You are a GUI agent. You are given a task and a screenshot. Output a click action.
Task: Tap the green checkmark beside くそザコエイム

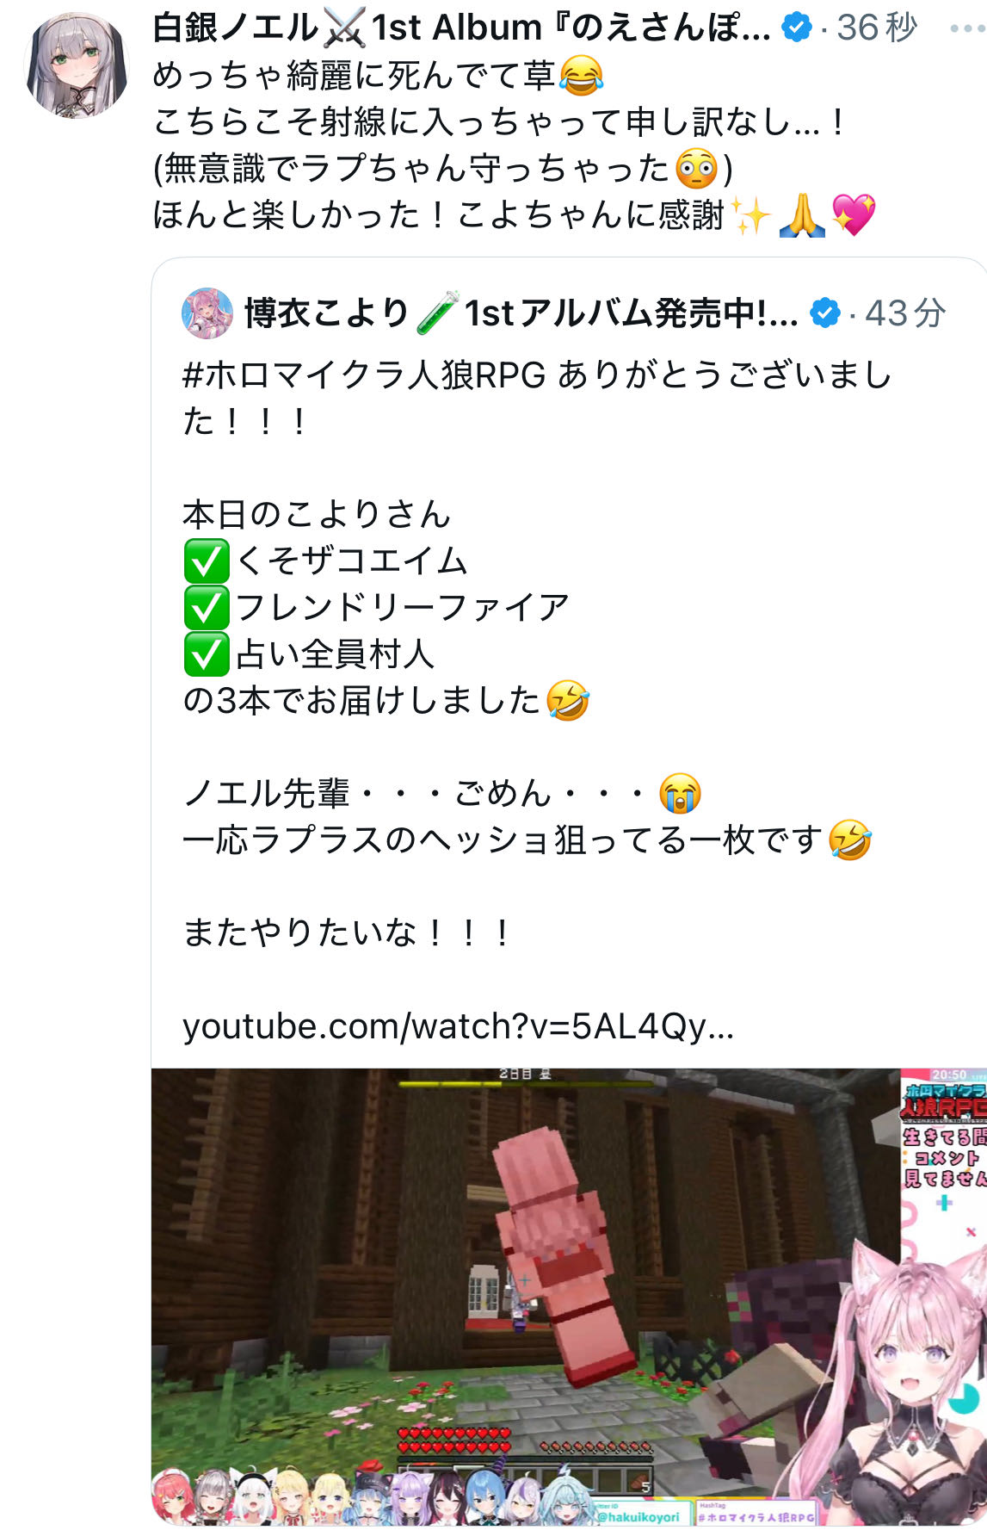click(207, 561)
